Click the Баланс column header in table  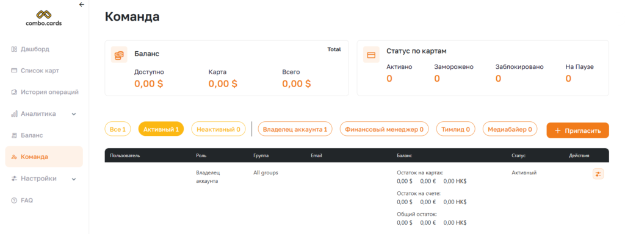405,155
